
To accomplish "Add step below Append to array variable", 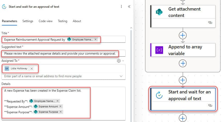I will [183, 63].
